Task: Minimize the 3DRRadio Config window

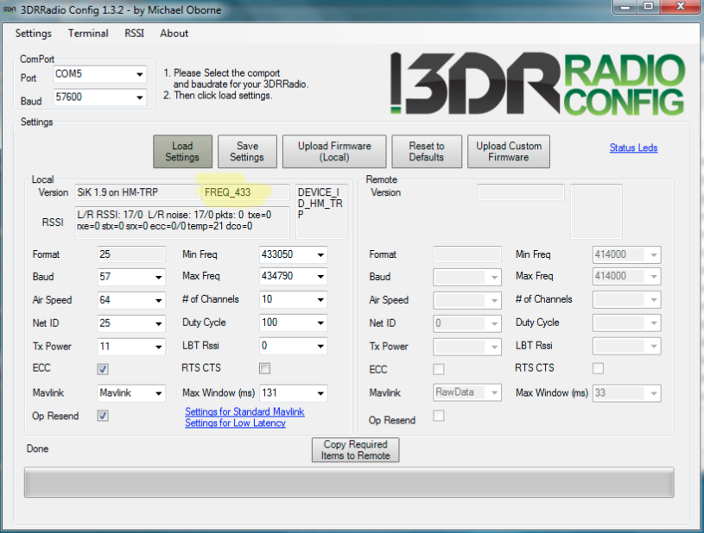Action: click(625, 7)
